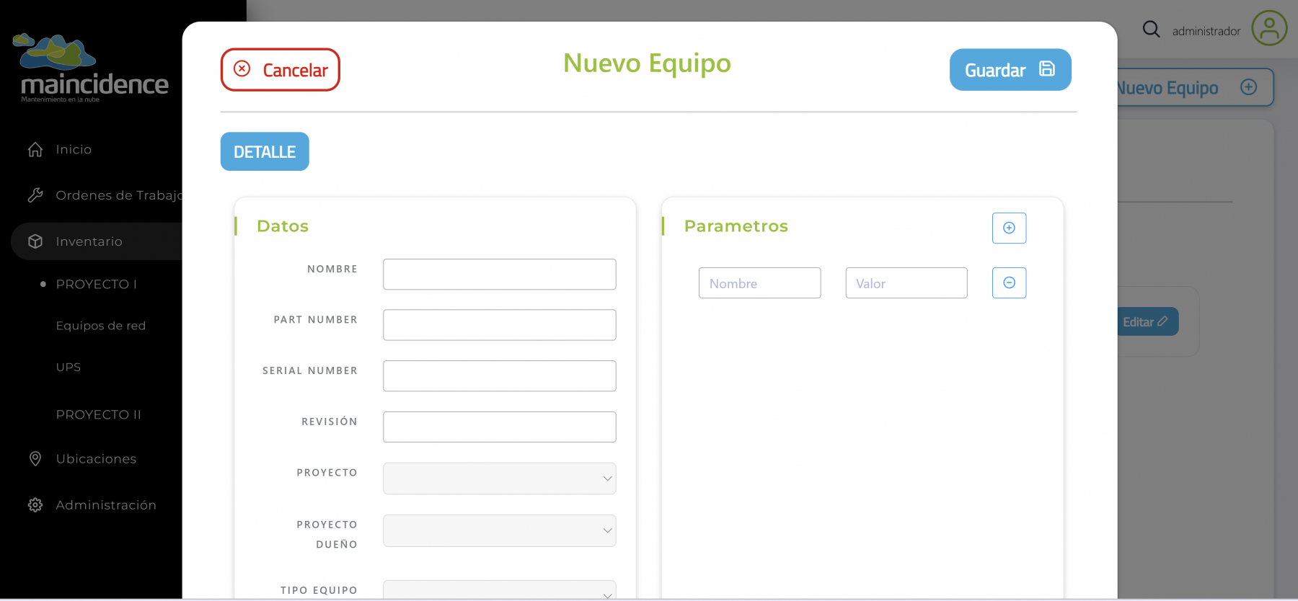Open Inventario in the sidebar

pos(89,241)
